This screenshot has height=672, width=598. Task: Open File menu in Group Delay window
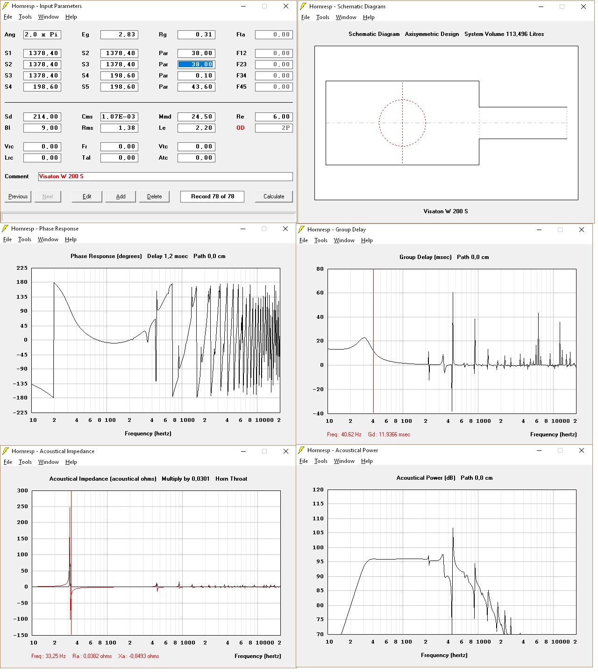click(304, 240)
